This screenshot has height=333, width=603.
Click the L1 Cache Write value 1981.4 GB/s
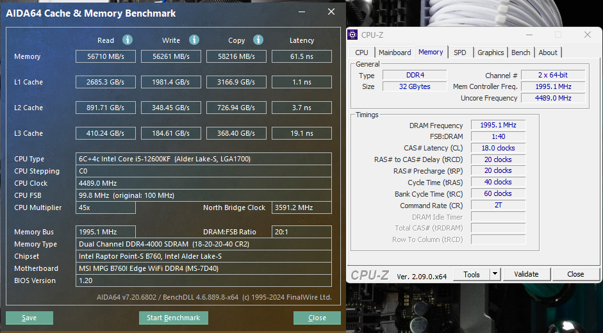[170, 82]
